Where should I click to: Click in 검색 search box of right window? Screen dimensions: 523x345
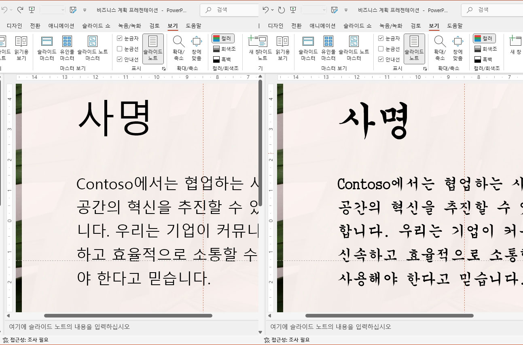coord(492,10)
